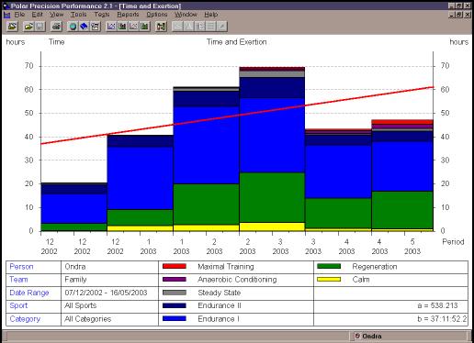Click the first line graph report icon

[111, 27]
